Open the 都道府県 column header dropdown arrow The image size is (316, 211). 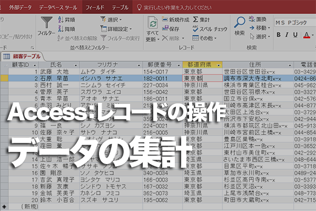218,64
